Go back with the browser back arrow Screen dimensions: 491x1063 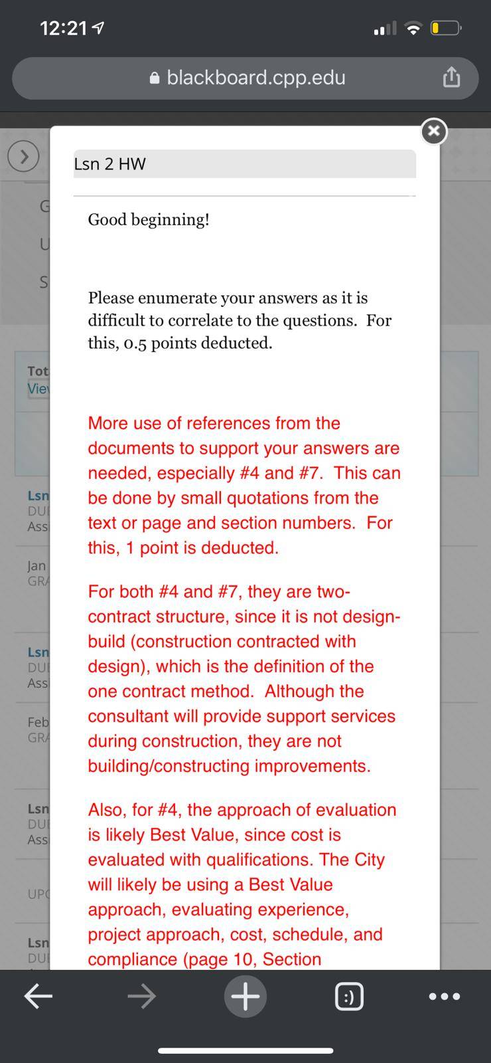[x=38, y=996]
